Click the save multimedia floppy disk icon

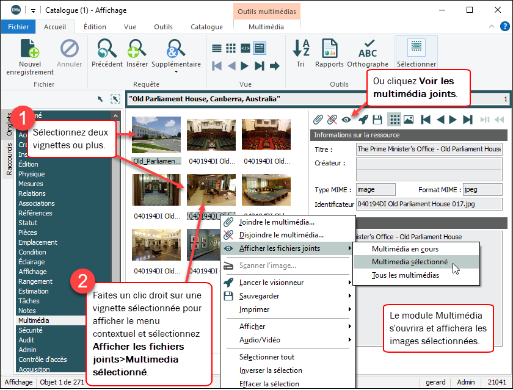(x=377, y=120)
